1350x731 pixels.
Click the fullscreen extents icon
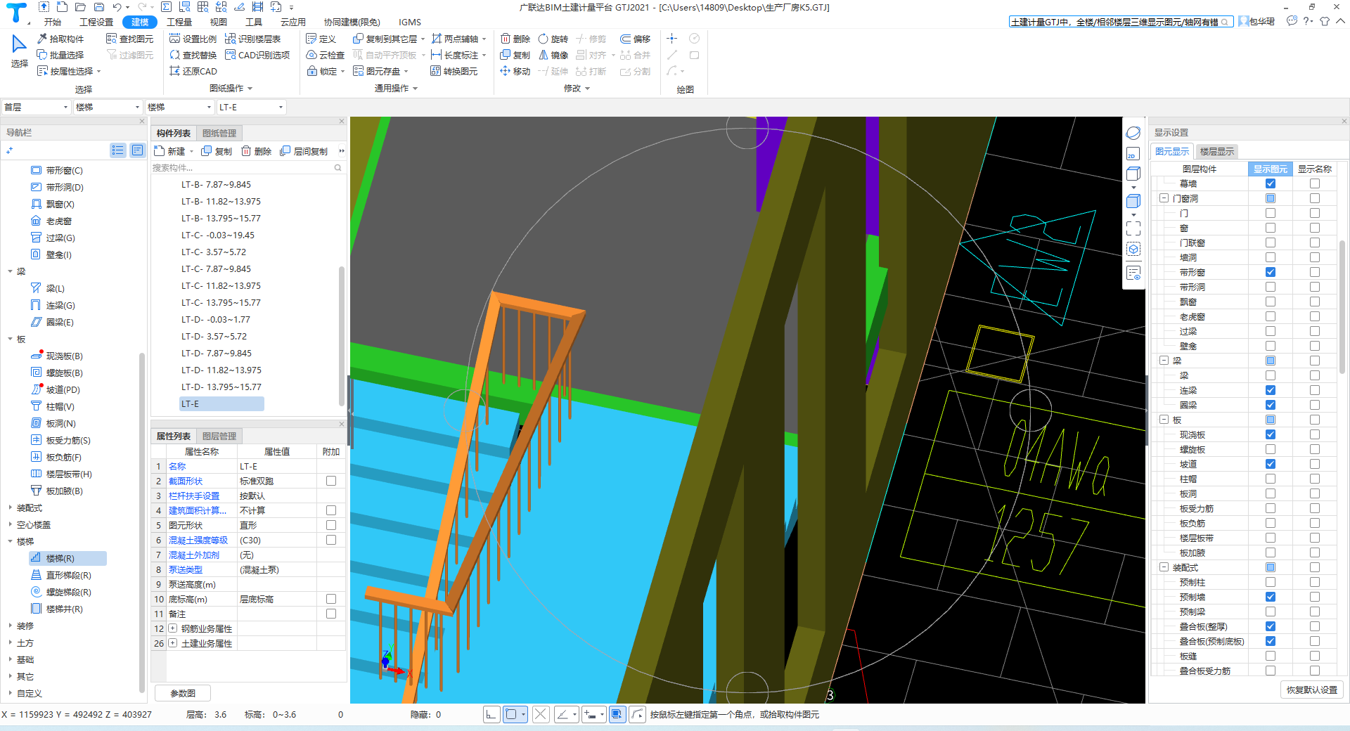tap(1133, 228)
